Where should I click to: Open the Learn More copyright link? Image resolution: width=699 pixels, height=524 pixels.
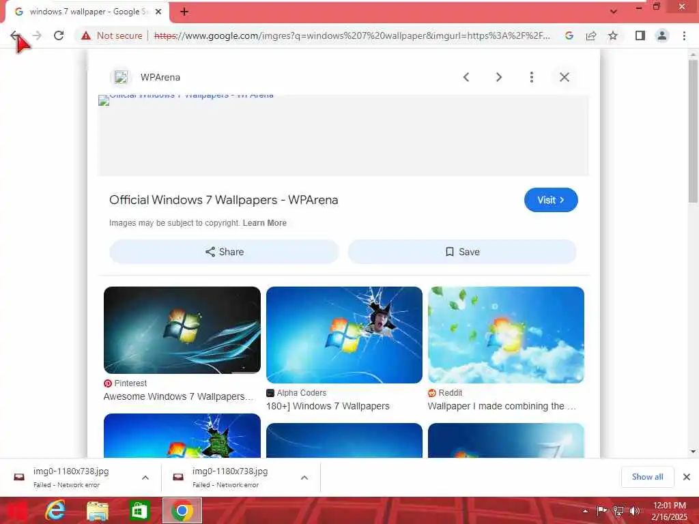pos(265,223)
